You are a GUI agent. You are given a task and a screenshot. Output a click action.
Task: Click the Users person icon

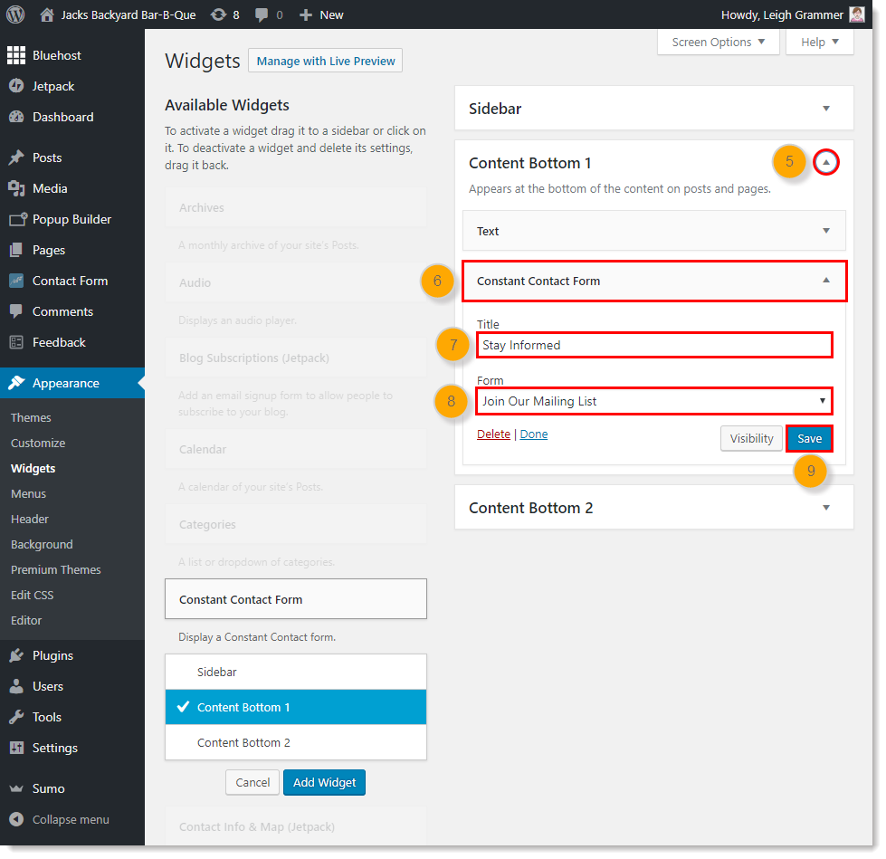[16, 686]
